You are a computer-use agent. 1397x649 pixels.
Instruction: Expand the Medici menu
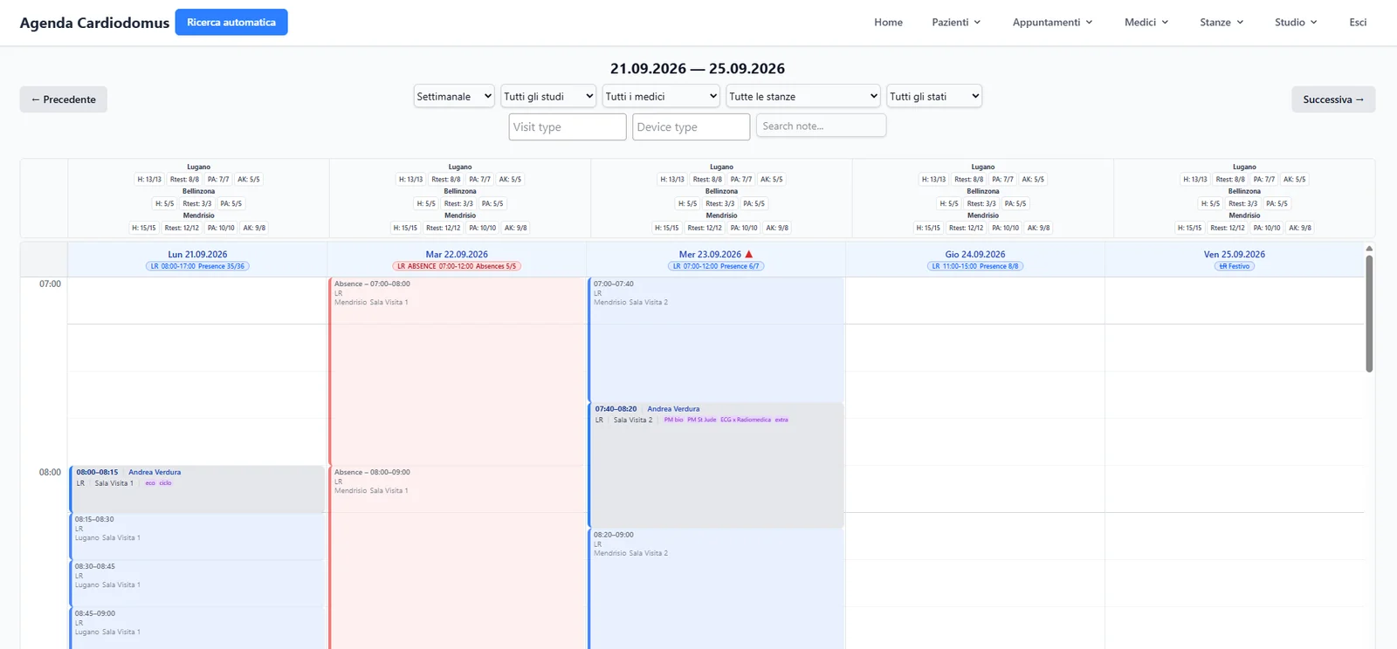(1146, 23)
